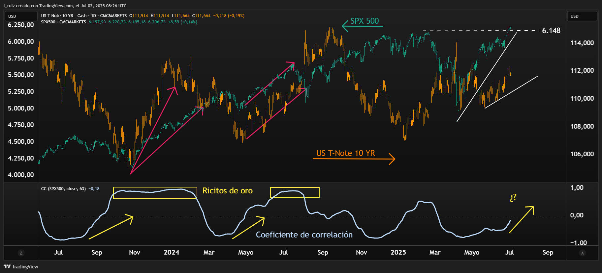This screenshot has width=602, height=273.
Task: Click the 4.000,00 left price scale value
Action: pyautogui.click(x=21, y=175)
